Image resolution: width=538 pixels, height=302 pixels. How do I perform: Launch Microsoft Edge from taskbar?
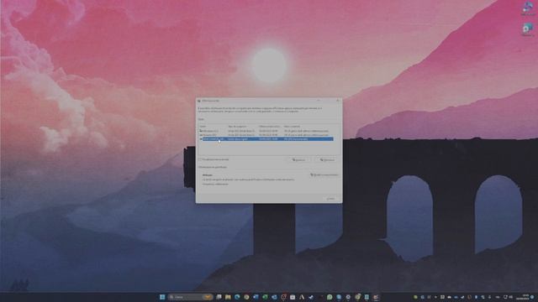point(237,297)
